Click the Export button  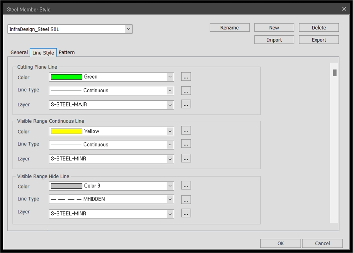coord(319,40)
